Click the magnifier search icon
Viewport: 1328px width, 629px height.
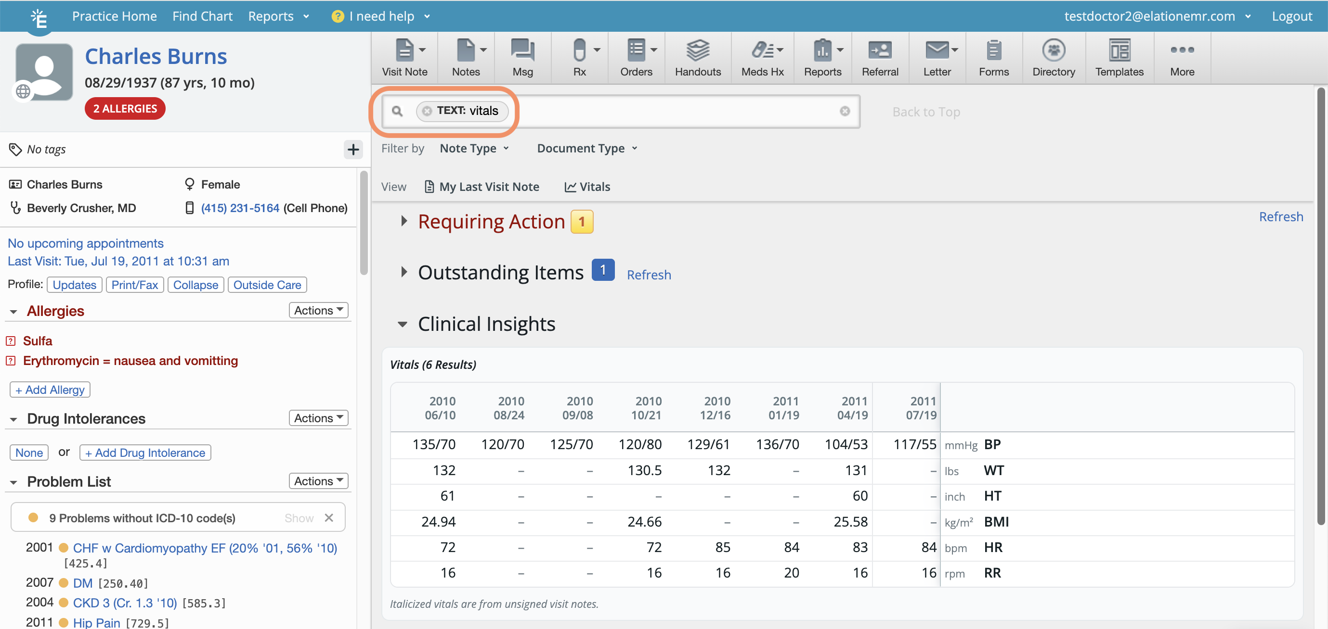click(397, 111)
